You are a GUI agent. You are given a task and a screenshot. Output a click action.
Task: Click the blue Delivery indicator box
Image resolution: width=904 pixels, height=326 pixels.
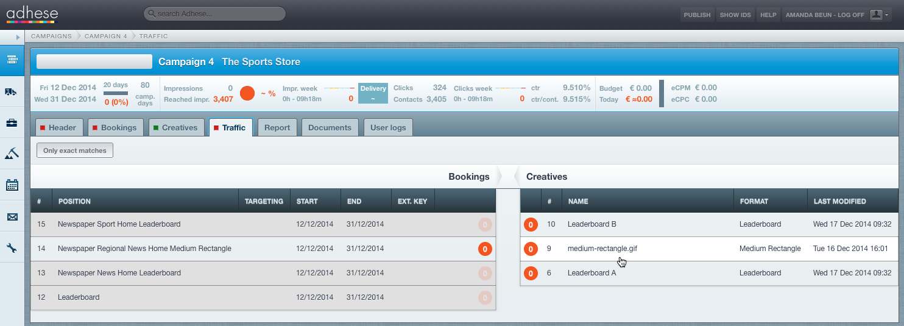(x=373, y=93)
